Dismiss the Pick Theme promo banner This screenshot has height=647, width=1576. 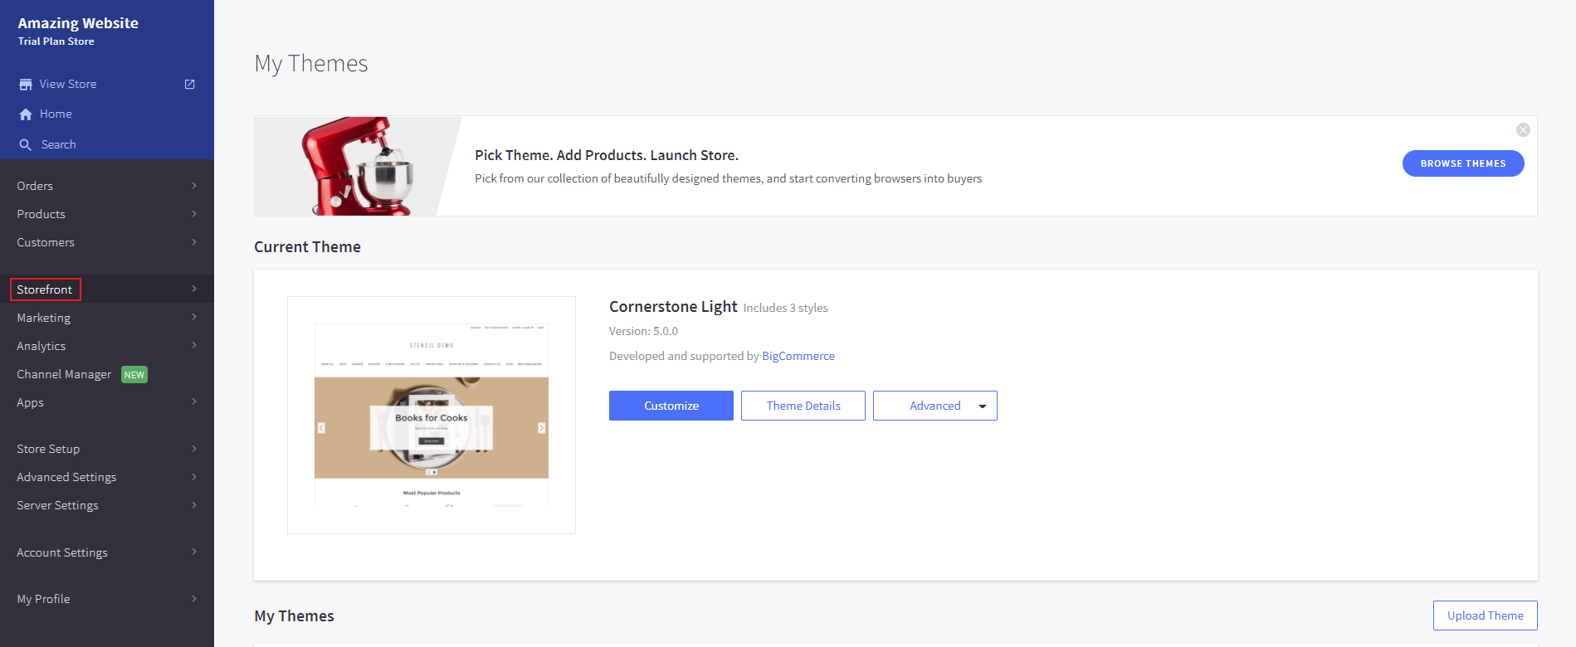click(x=1523, y=130)
